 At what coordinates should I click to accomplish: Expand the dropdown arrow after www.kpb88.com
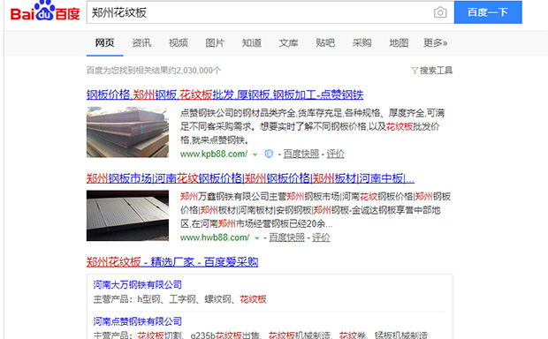[x=255, y=154]
